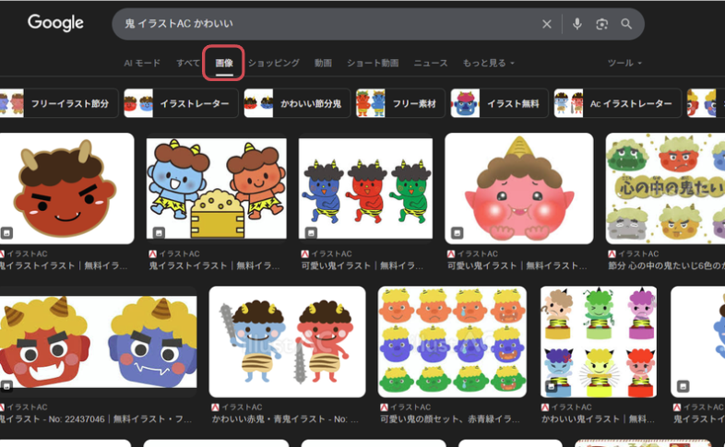The height and width of the screenshot is (447, 725).
Task: Open the ショート動画 tab
Action: pos(373,63)
